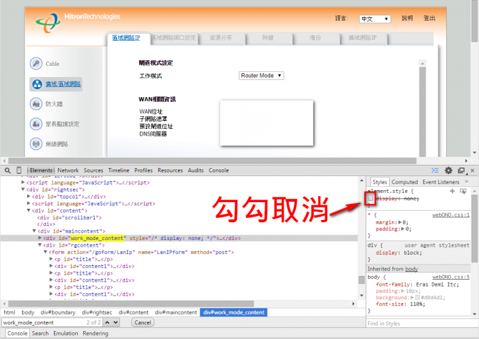Toggle the display: none checkbox

click(371, 198)
